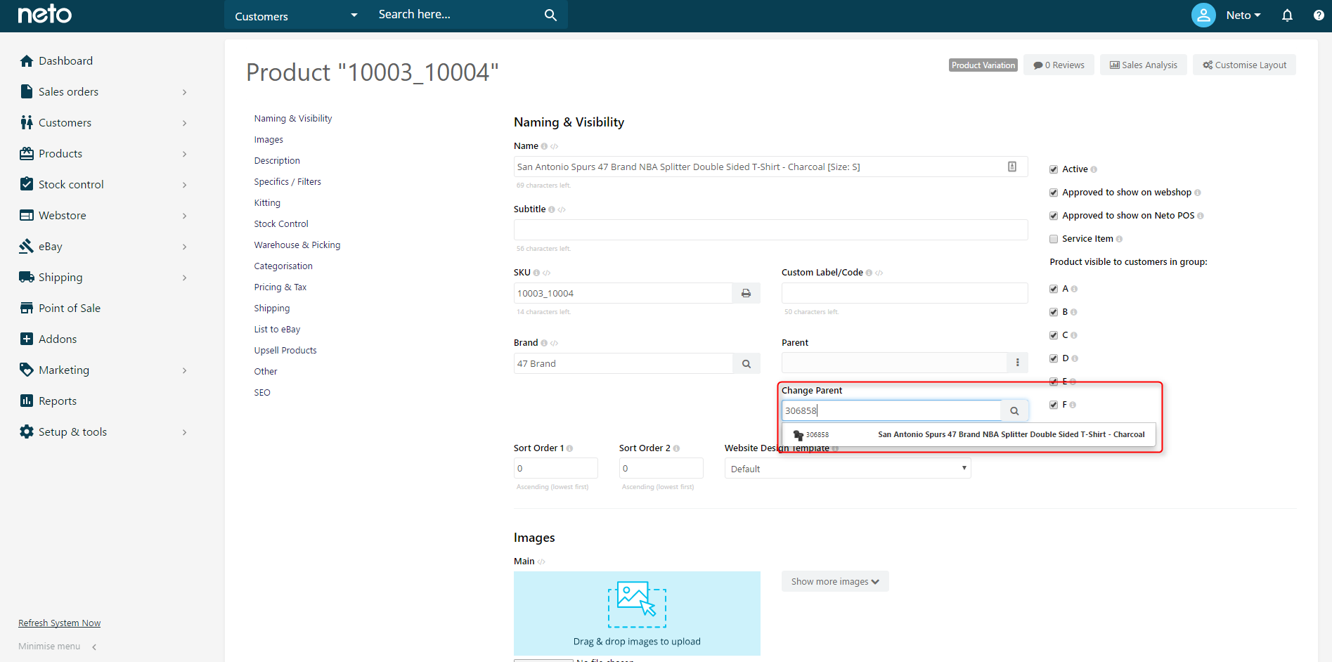The height and width of the screenshot is (662, 1332).
Task: Jump to Images section link
Action: pos(269,140)
